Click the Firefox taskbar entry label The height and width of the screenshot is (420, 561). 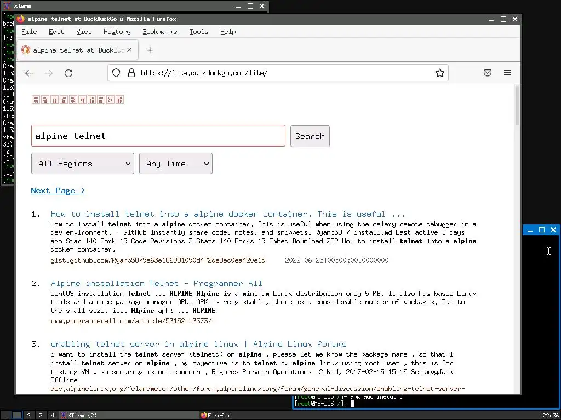click(219, 415)
